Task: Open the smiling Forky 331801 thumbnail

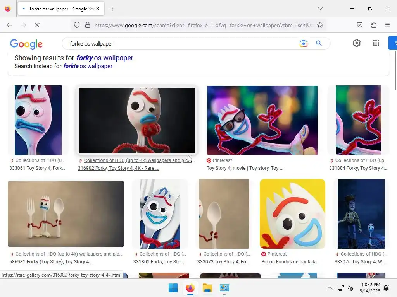Action: [x=160, y=214]
